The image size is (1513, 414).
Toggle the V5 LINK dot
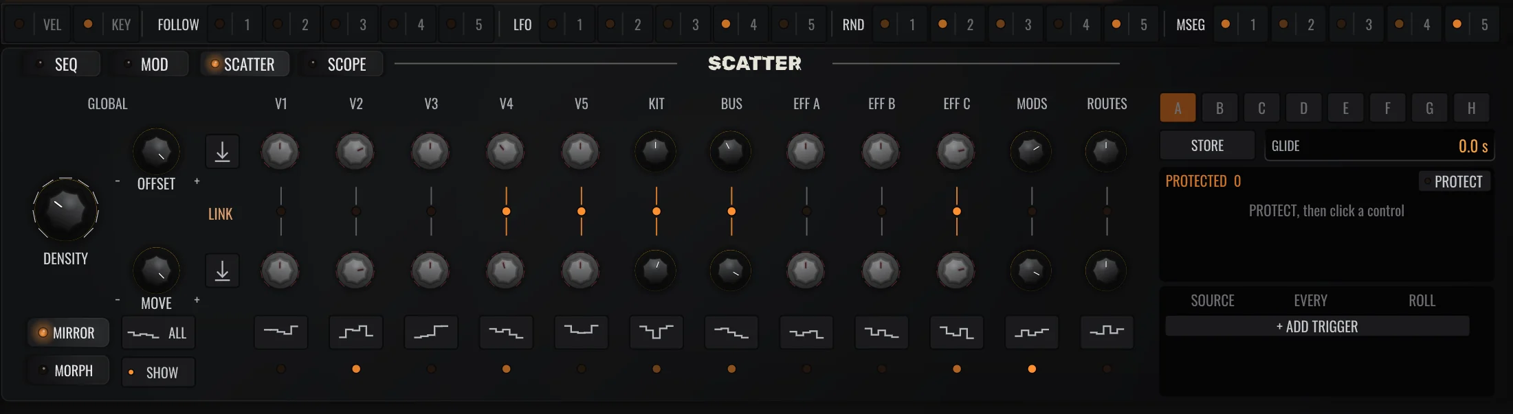(582, 211)
